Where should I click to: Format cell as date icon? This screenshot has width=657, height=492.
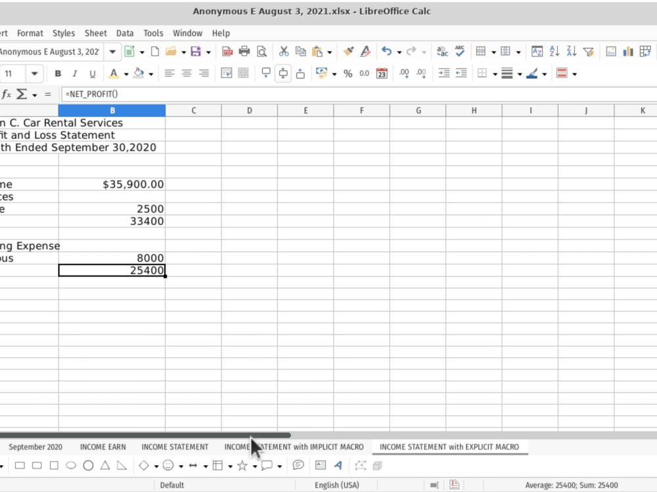pyautogui.click(x=382, y=73)
